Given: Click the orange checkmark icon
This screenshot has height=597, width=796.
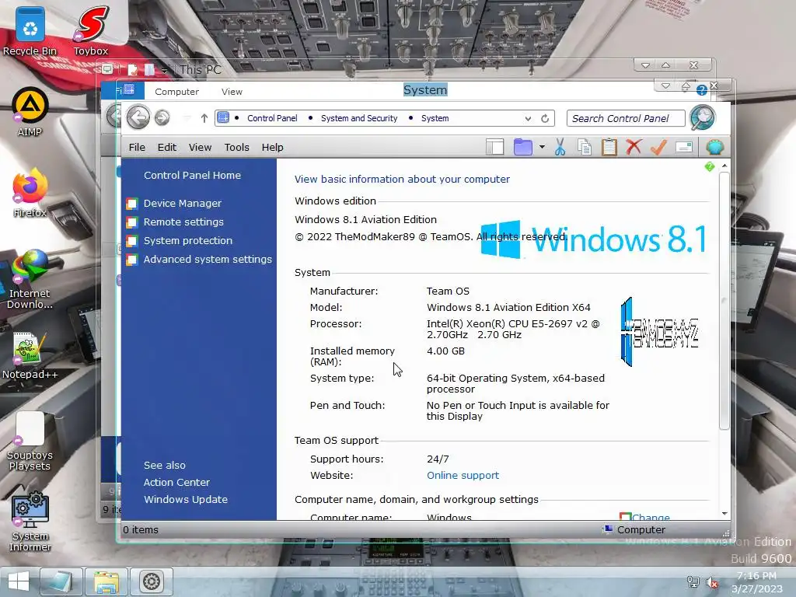Looking at the screenshot, I should (658, 147).
